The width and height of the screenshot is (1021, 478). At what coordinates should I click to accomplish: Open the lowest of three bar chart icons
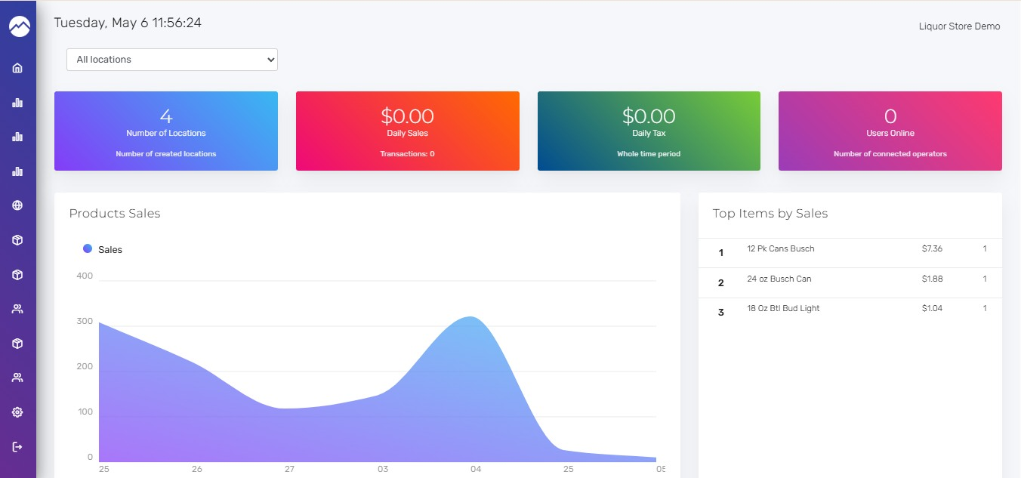point(17,171)
